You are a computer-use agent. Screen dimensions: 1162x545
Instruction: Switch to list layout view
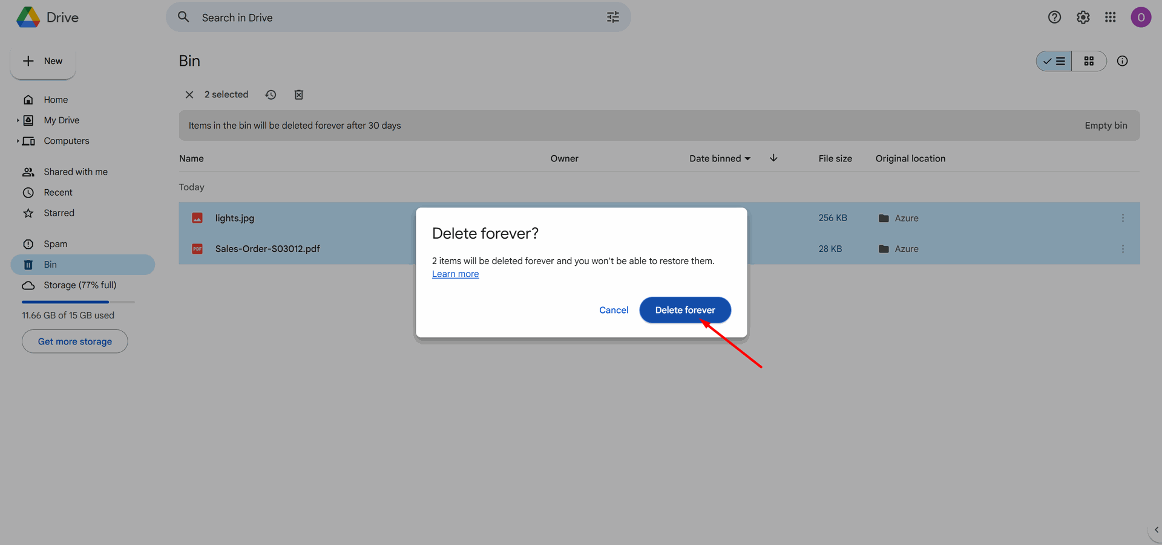(x=1054, y=61)
